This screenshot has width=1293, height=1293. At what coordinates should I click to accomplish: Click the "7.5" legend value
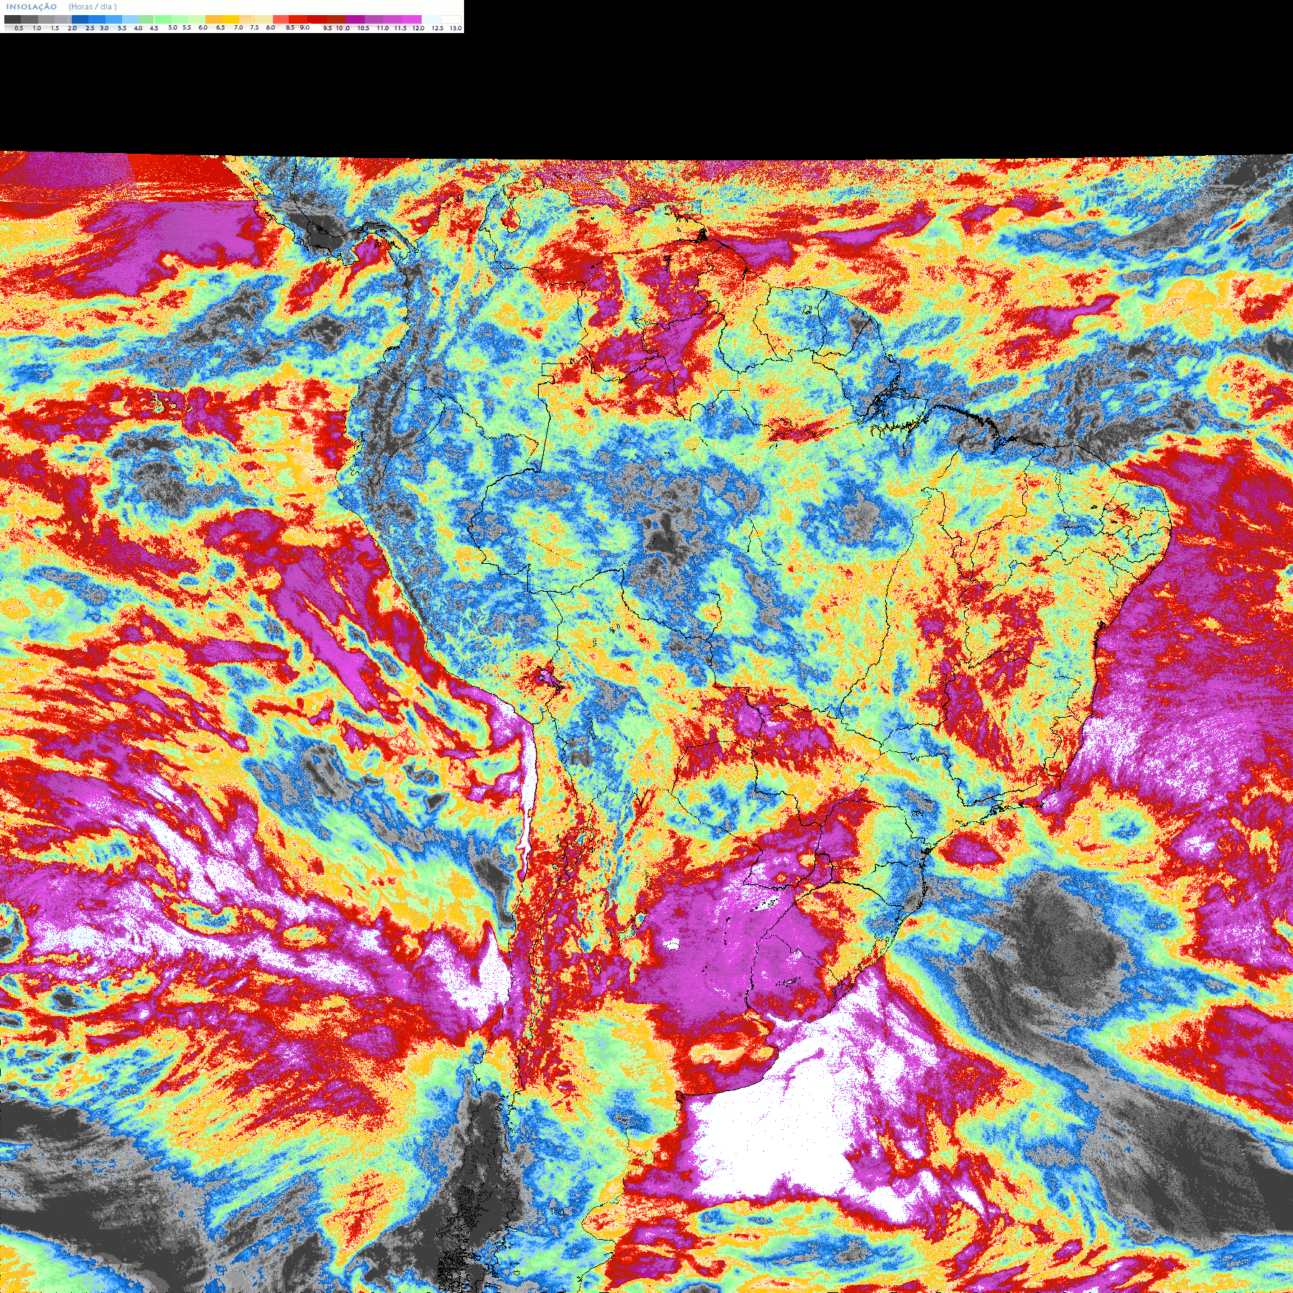coord(254,27)
